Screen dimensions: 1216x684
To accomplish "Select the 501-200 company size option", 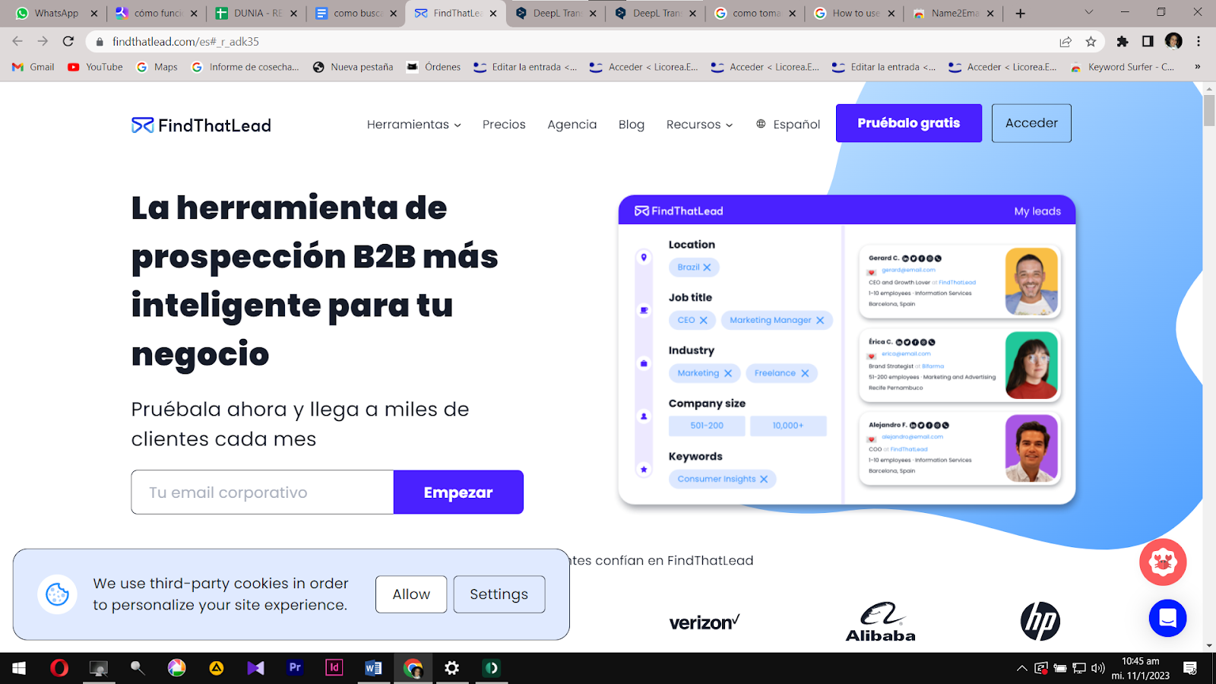I will click(707, 426).
